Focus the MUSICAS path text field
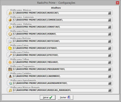Image resolution: width=121 pixels, height=102 pixels. (x=60, y=13)
